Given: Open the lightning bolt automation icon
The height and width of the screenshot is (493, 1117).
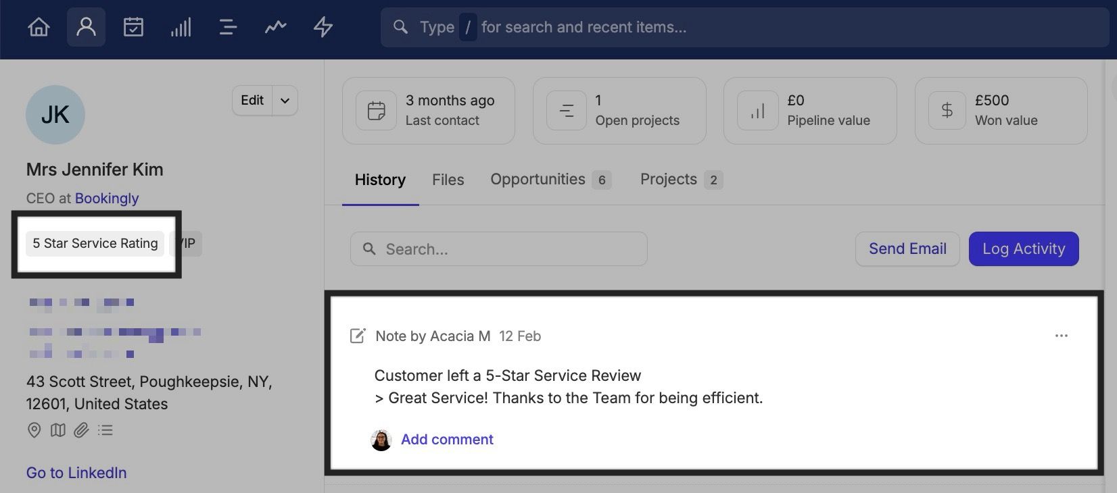Looking at the screenshot, I should point(323,27).
